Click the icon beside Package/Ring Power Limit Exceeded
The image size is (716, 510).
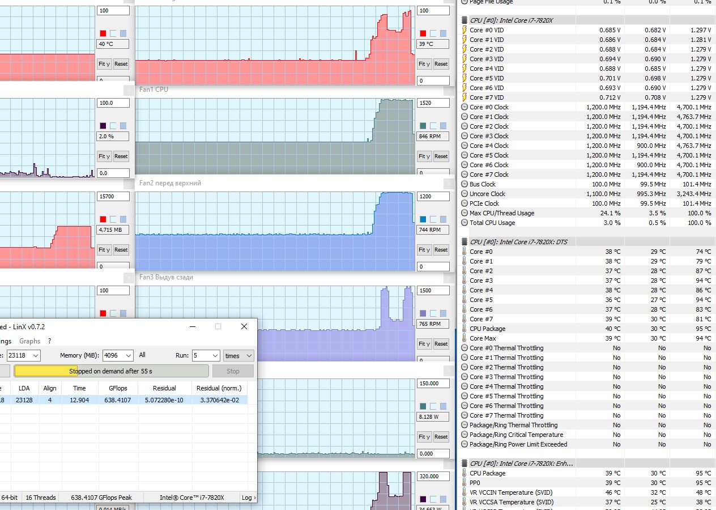click(x=464, y=444)
